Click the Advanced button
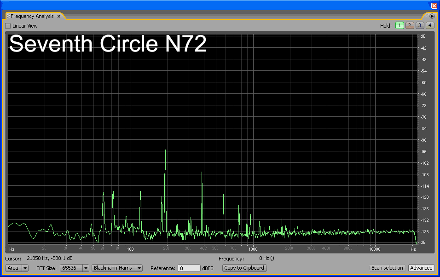440x277 pixels. pyautogui.click(x=421, y=268)
